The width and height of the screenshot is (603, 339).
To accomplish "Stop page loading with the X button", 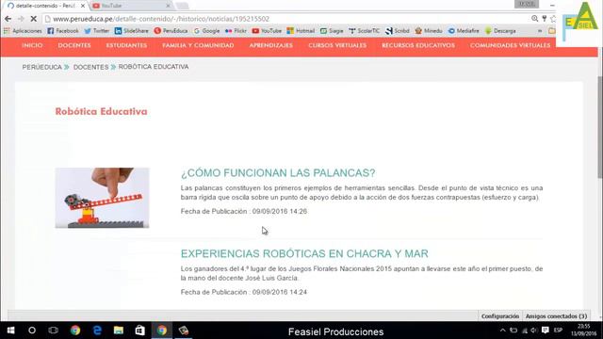I will pos(34,19).
